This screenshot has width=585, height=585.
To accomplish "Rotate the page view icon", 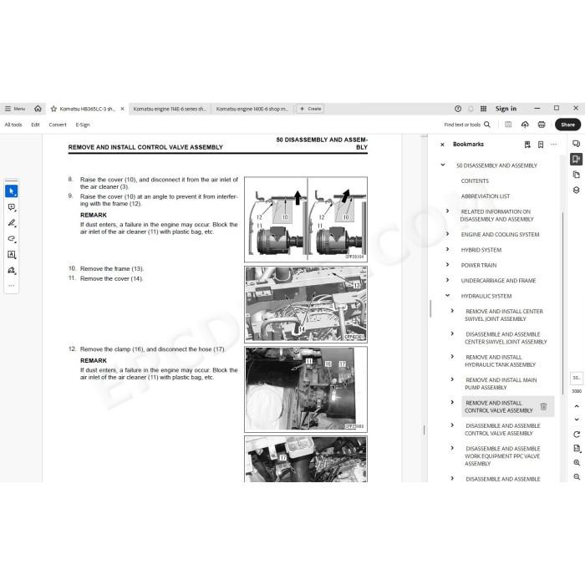I will (x=577, y=435).
